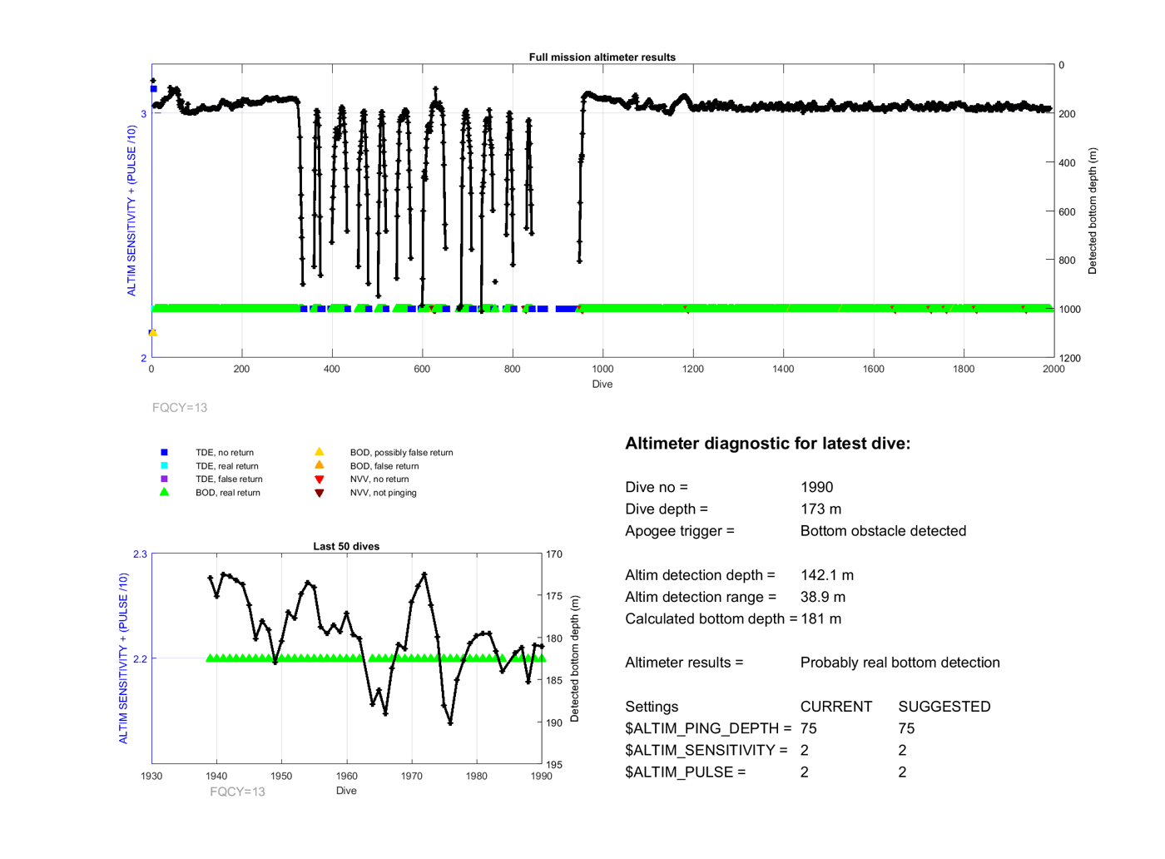This screenshot has height=859, width=1165.
Task: Click the 'Calculated bottom depth =' label
Action: [711, 619]
